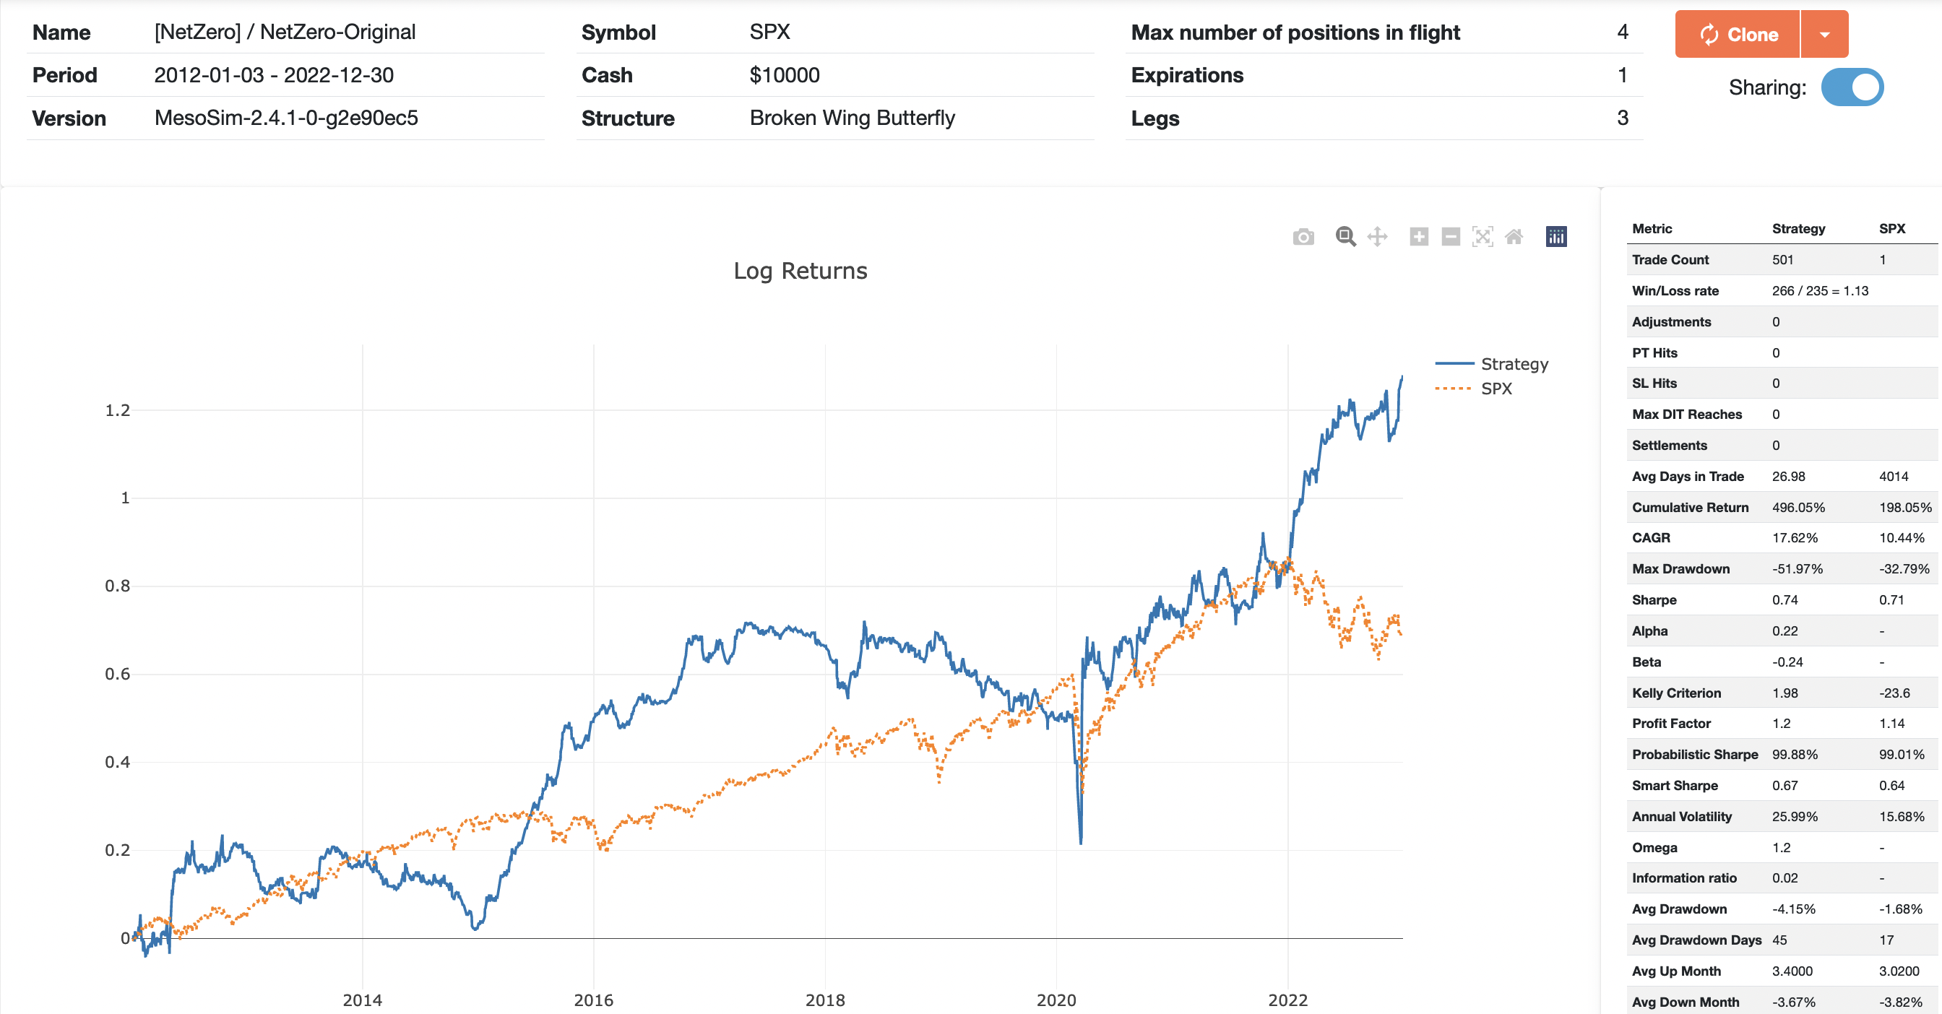Hide the Strategy trace via legend
The image size is (1942, 1014).
tap(1514, 364)
